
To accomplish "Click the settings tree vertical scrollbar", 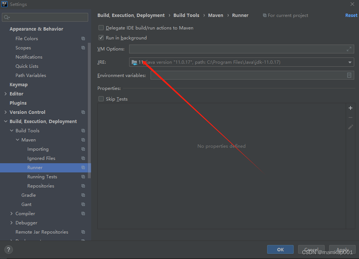I will (89, 111).
